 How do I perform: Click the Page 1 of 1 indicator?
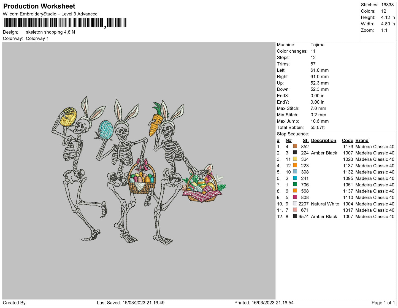[383, 302]
